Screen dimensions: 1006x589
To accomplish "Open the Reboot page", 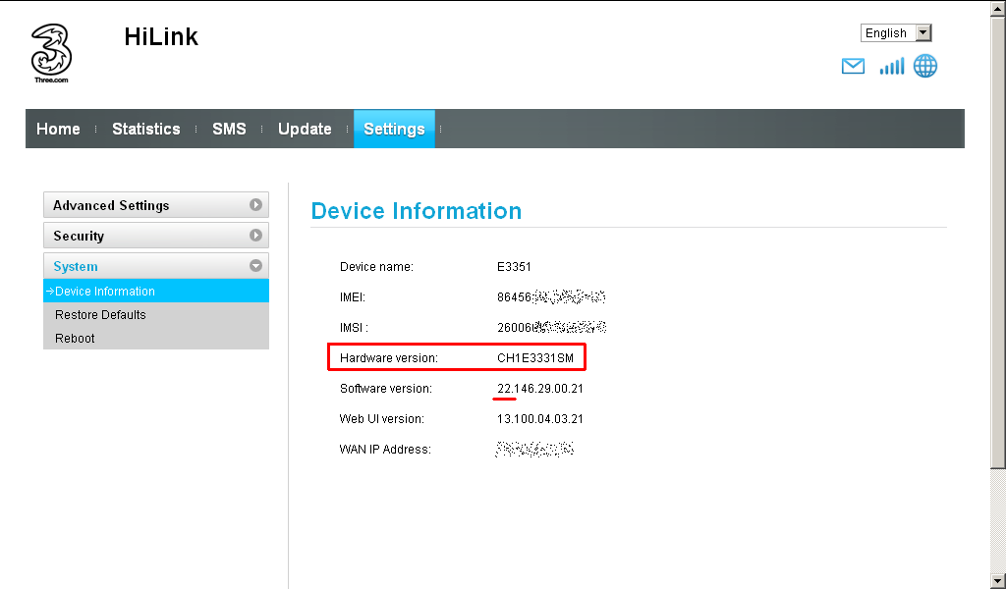I will (75, 339).
